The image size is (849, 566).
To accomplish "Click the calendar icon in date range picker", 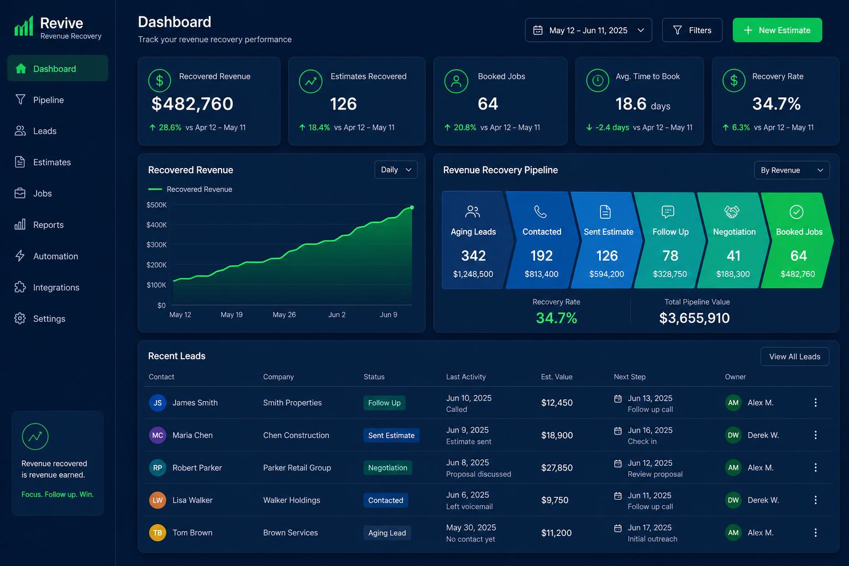I will click(x=538, y=30).
